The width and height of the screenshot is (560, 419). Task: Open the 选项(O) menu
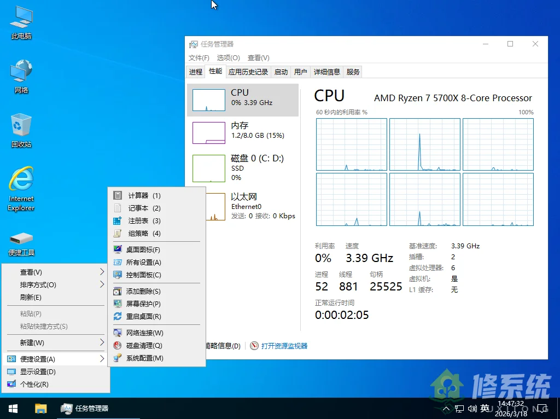pyautogui.click(x=228, y=57)
